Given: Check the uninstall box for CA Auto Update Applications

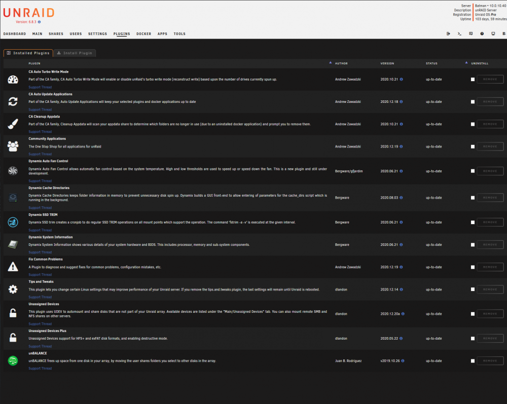Looking at the screenshot, I should [x=473, y=102].
